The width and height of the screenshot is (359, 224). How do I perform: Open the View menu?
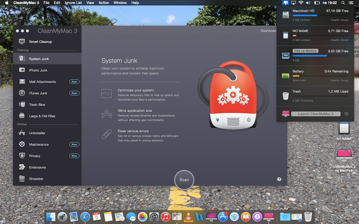(90, 3)
